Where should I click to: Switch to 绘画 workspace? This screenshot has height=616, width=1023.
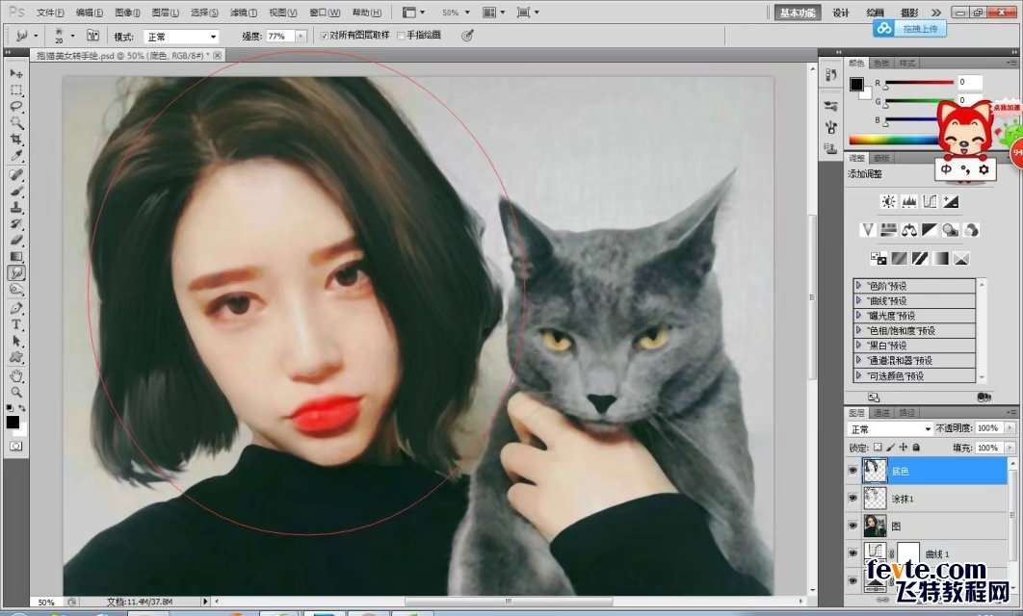875,13
